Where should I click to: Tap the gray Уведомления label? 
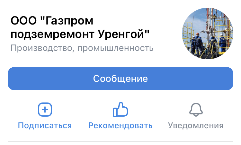[x=196, y=125]
